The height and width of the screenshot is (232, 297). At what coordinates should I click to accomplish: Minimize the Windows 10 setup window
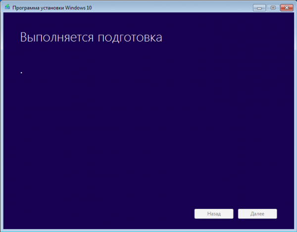(259, 8)
